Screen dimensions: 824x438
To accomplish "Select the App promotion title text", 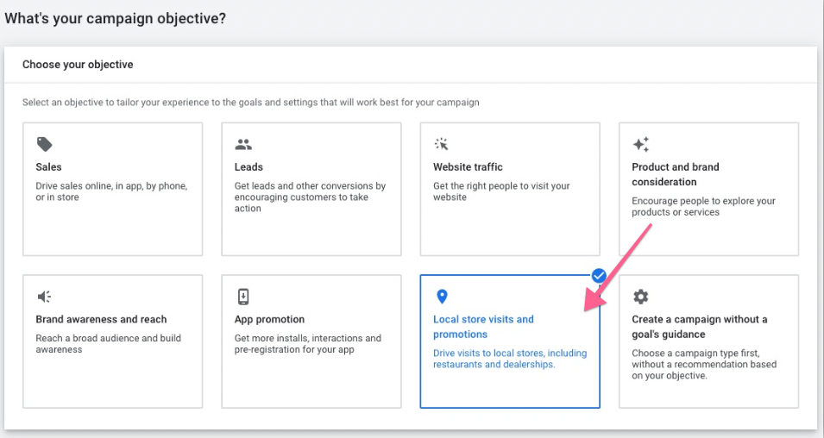I will tap(269, 319).
